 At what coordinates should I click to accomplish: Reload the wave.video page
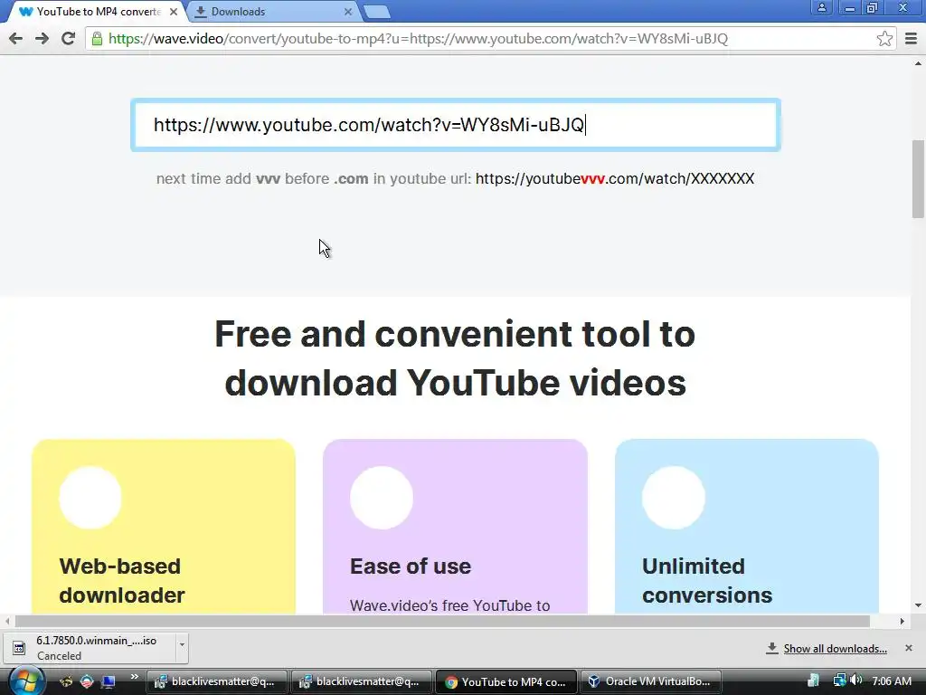[x=69, y=39]
